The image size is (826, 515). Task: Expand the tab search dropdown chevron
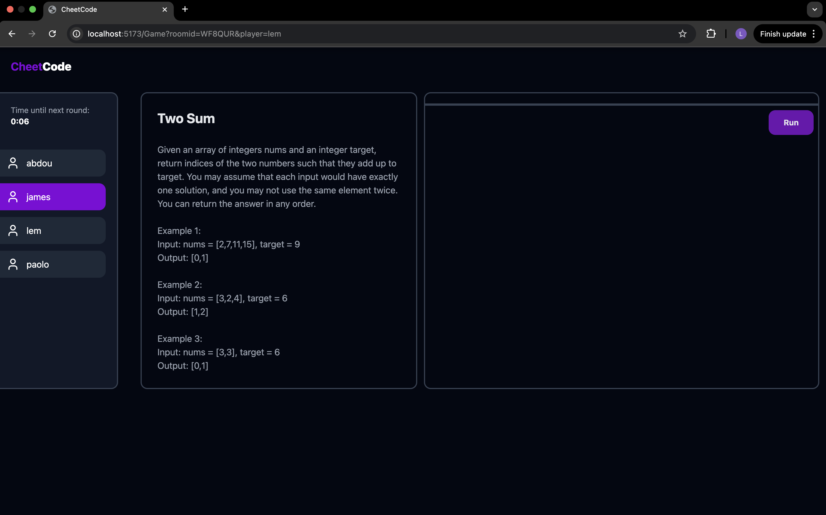[814, 10]
